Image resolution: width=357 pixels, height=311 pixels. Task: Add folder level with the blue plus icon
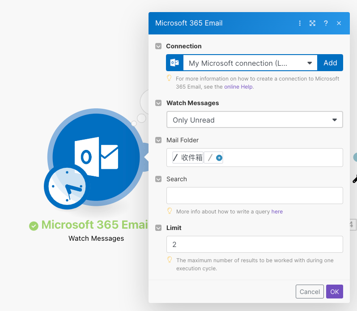pos(219,158)
